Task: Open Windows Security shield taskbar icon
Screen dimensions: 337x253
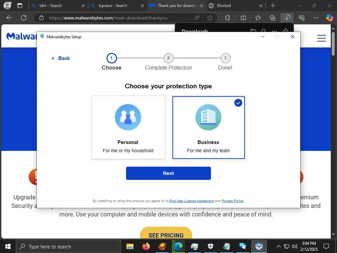Action: tap(211, 246)
